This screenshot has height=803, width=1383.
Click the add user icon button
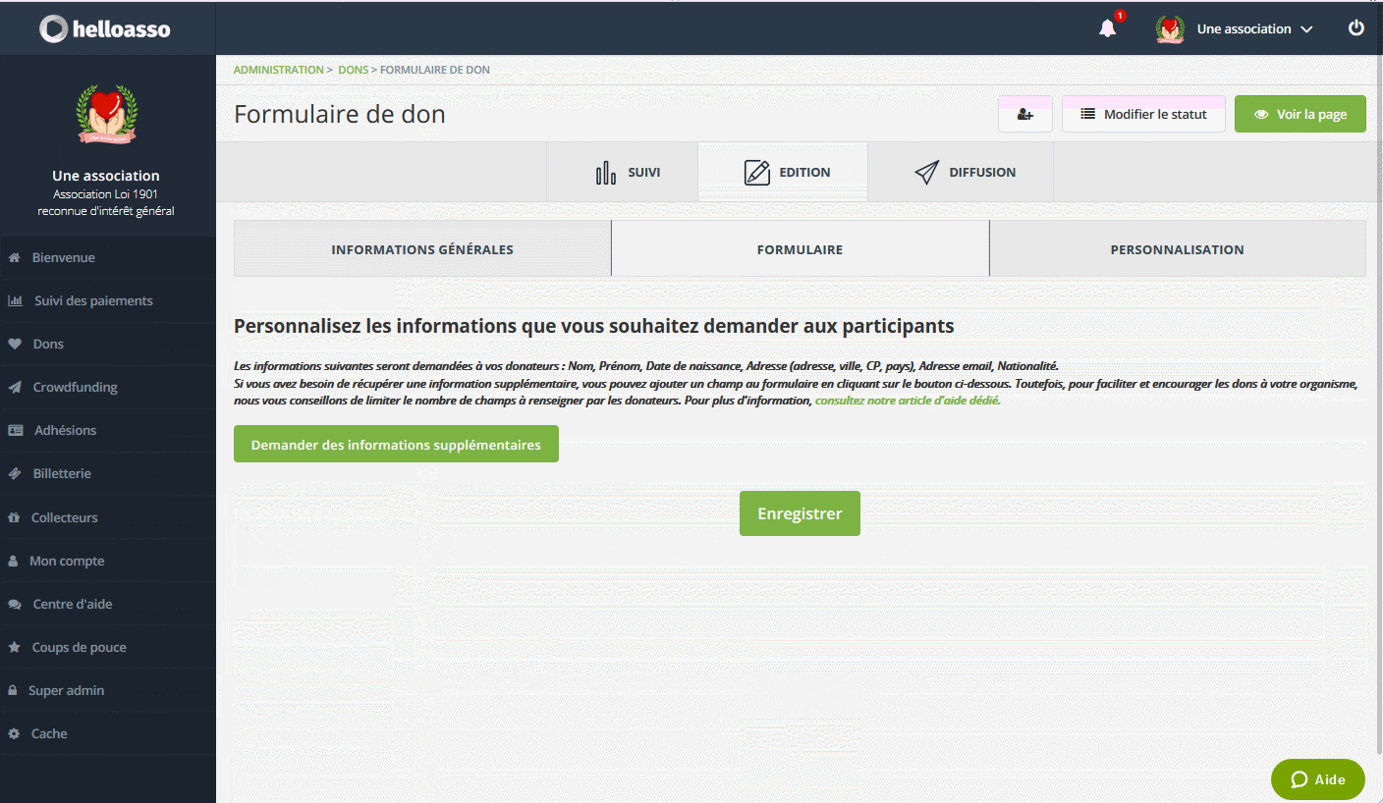pos(1025,114)
